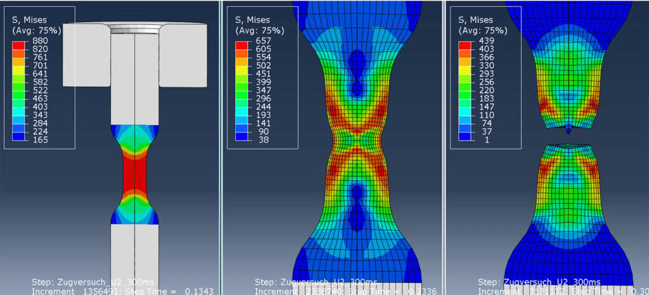Select the red necked gauge section in left viewport
This screenshot has width=649, height=295.
tap(135, 173)
